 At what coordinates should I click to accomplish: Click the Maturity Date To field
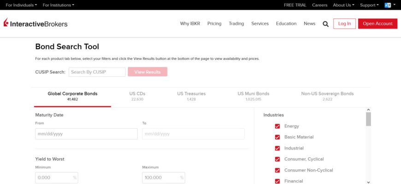pyautogui.click(x=193, y=134)
